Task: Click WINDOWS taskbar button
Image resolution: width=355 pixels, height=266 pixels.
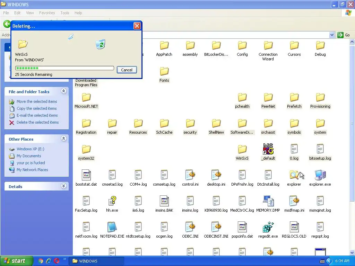Action: pyautogui.click(x=97, y=261)
